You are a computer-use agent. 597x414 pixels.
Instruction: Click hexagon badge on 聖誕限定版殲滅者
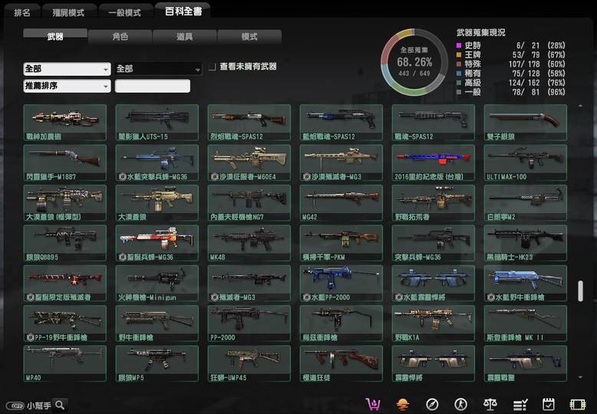(30, 297)
